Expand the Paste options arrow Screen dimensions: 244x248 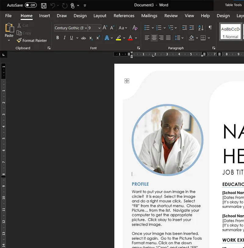click(x=9, y=40)
